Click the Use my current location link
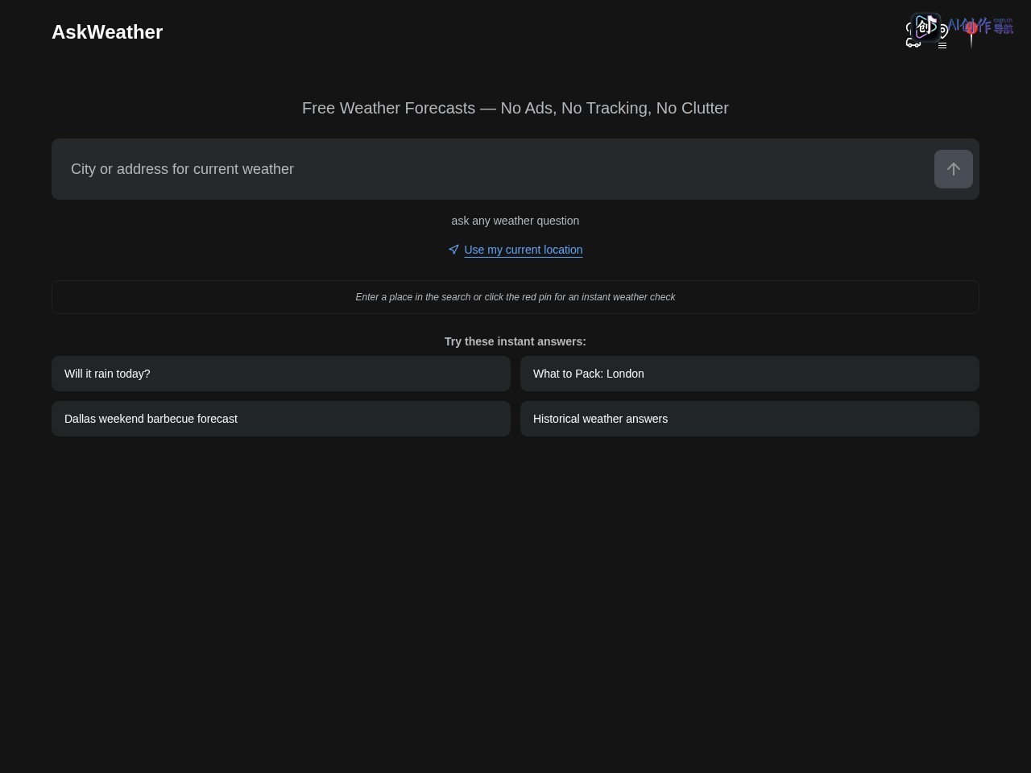The height and width of the screenshot is (773, 1031). (524, 250)
